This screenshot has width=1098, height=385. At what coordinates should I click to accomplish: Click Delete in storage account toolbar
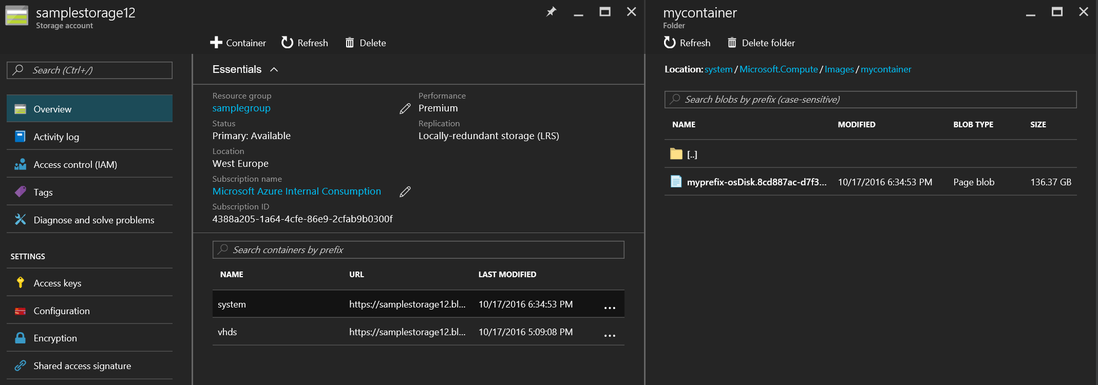(366, 43)
